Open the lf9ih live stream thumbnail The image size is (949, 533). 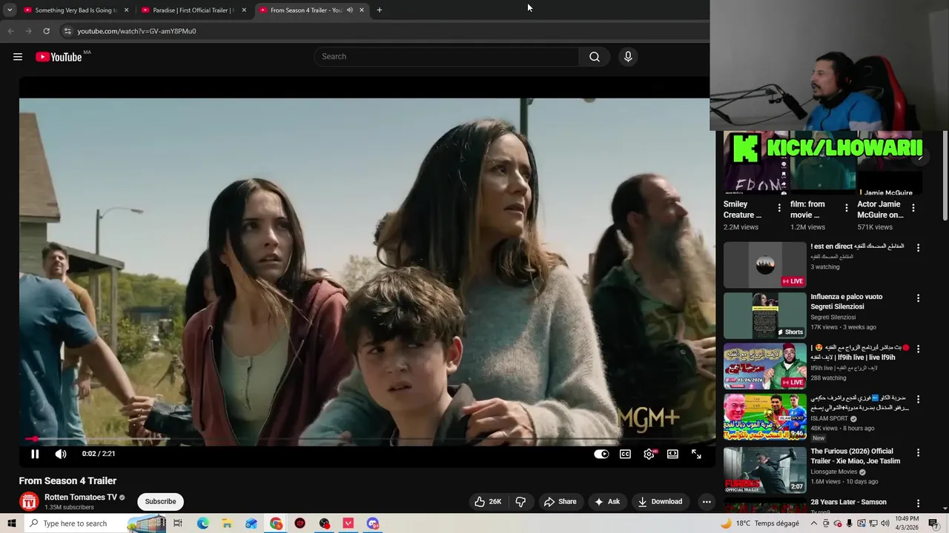pos(764,366)
